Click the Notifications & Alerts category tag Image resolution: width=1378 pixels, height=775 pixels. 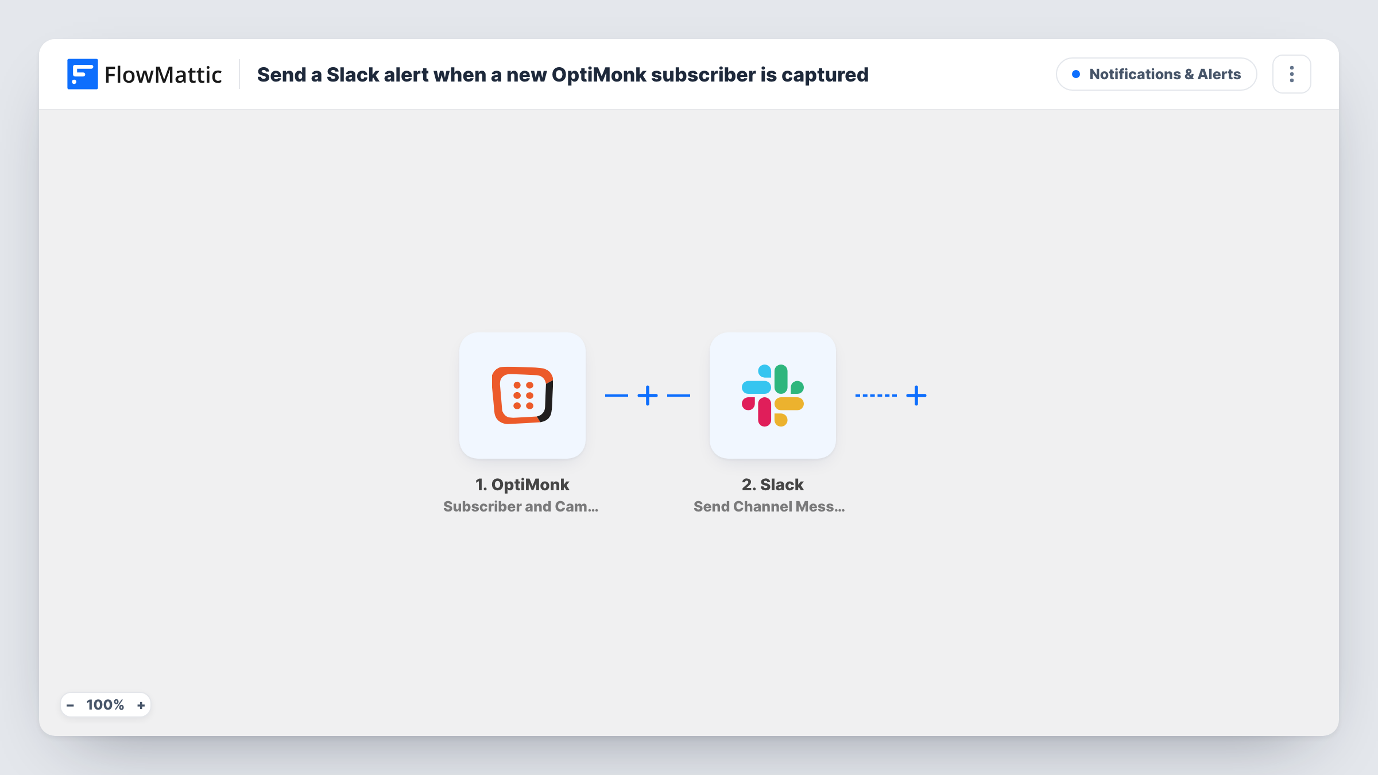(x=1156, y=74)
